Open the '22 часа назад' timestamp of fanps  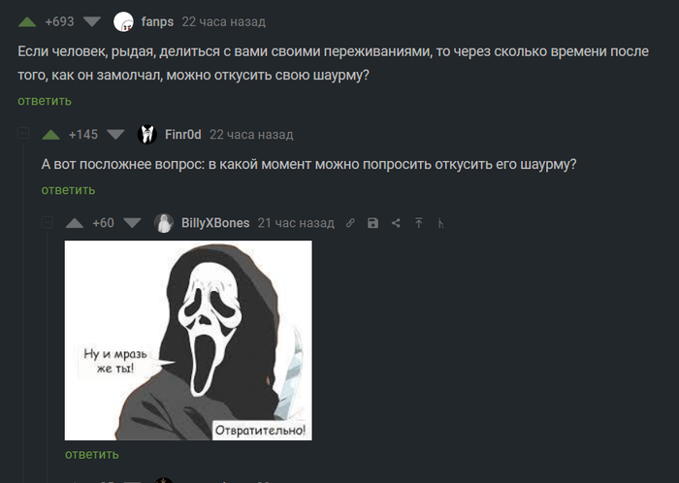tap(223, 21)
